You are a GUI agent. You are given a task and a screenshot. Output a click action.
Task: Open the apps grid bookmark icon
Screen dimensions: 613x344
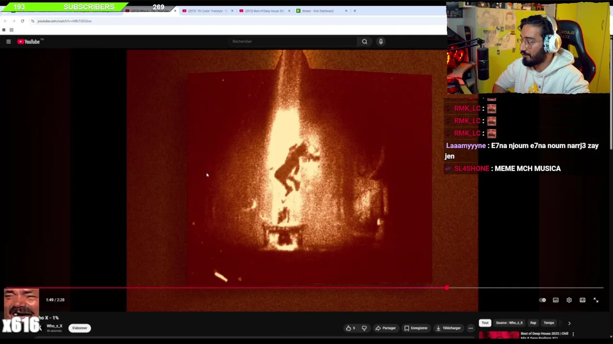pos(11,30)
